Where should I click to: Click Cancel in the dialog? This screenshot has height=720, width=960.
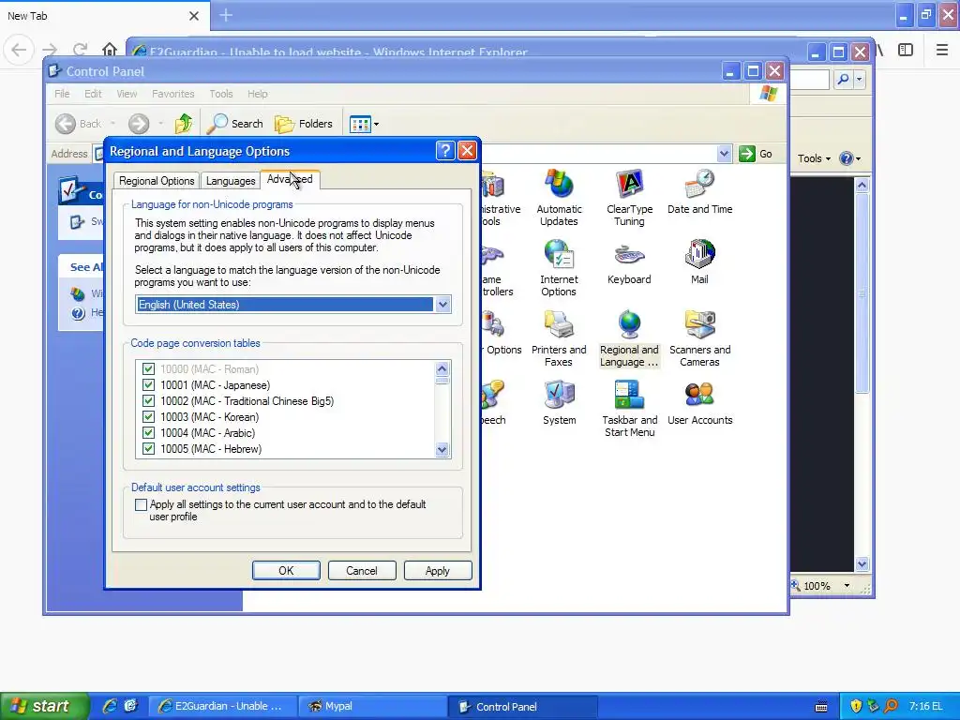pos(362,571)
